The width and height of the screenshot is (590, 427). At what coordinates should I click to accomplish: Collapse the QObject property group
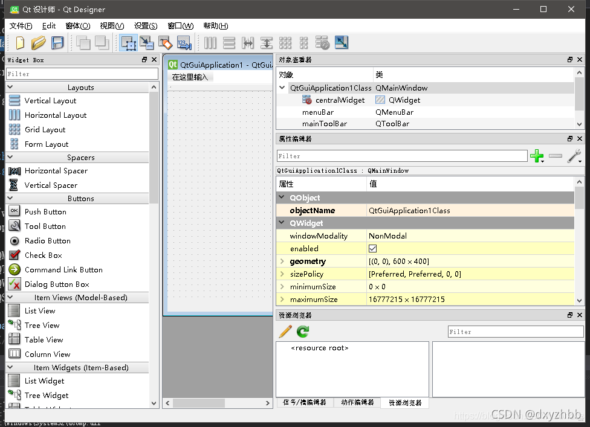tap(282, 197)
